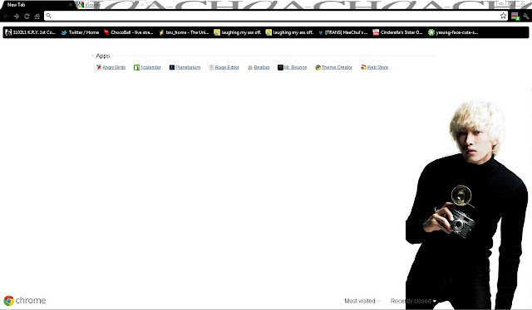Open the Rage Editor link
Image resolution: width=532 pixels, height=310 pixels.
227,67
